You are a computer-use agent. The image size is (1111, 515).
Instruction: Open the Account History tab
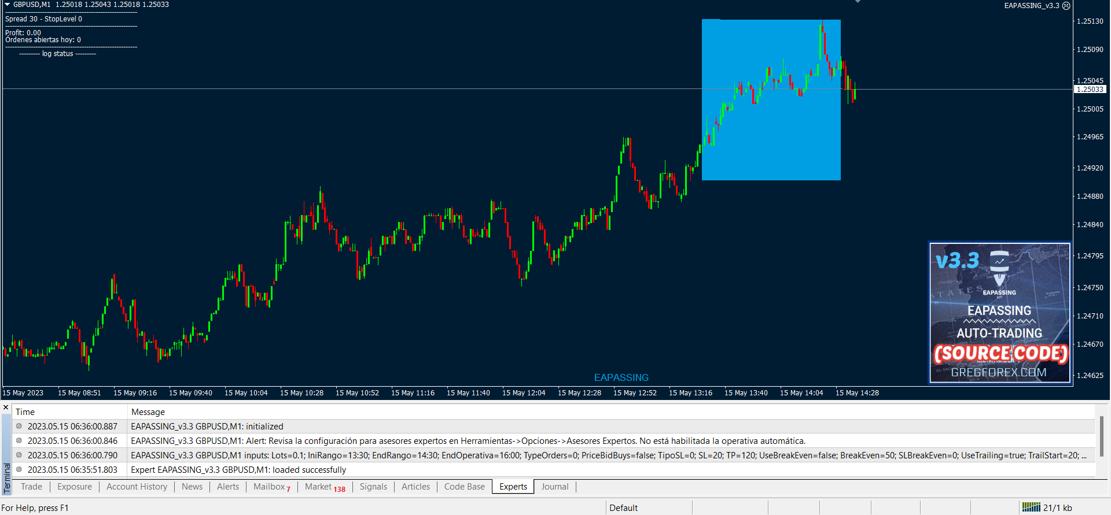137,487
